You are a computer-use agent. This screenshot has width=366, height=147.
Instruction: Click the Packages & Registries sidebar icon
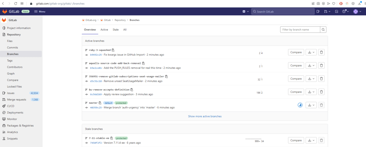[x=4, y=125]
